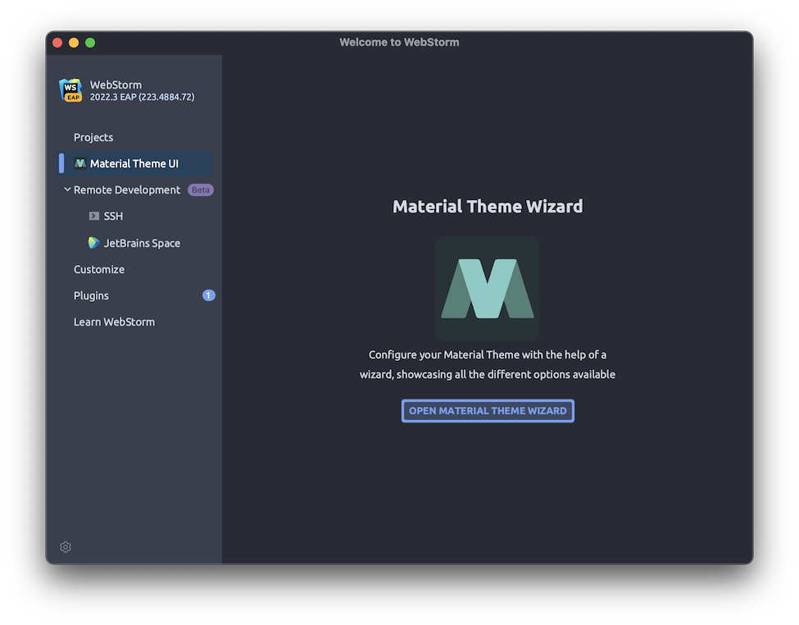Click the Beta badge next to Remote Development
Screen dimensions: 799x625
pyautogui.click(x=200, y=189)
